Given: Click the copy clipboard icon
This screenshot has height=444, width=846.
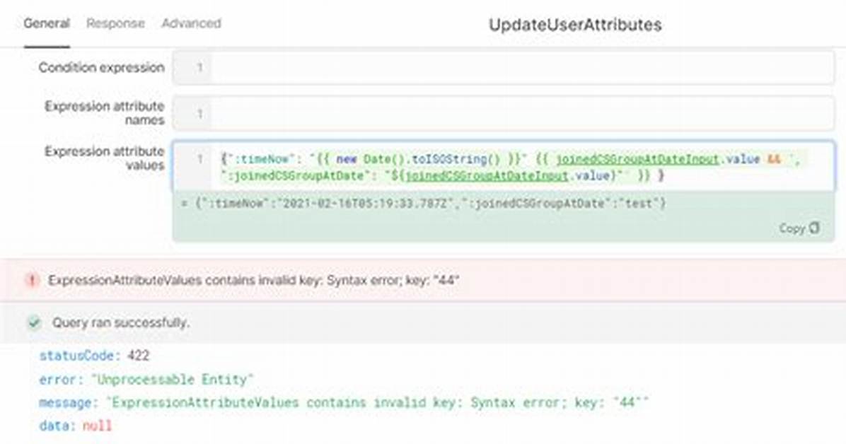Looking at the screenshot, I should click(x=814, y=228).
